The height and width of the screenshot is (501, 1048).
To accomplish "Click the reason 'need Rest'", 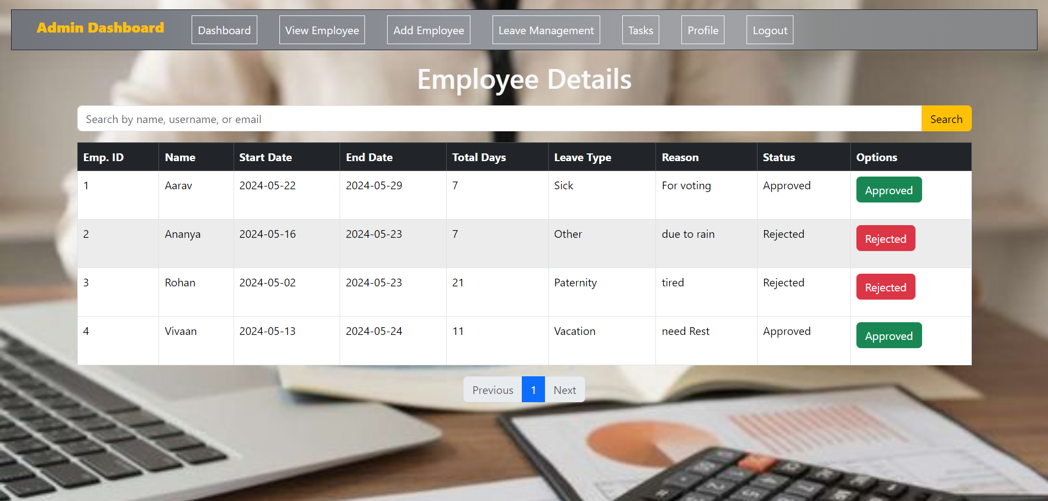I will [x=685, y=331].
